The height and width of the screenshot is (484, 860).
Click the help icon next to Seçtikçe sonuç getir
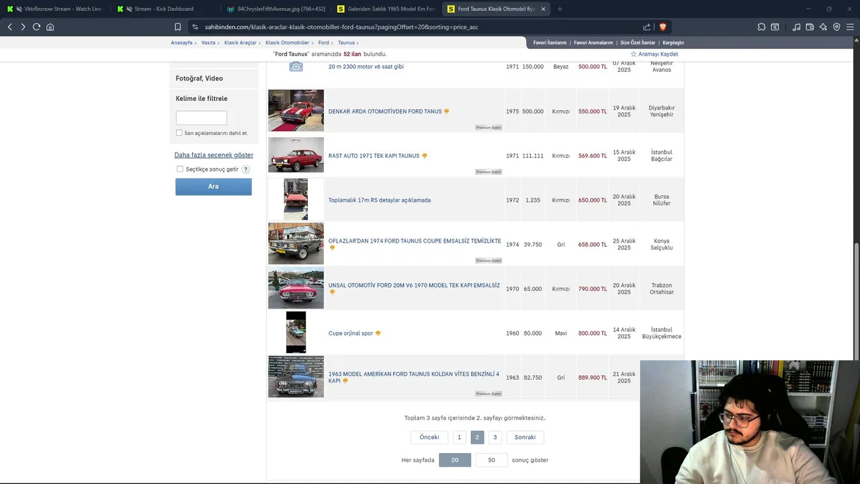246,169
